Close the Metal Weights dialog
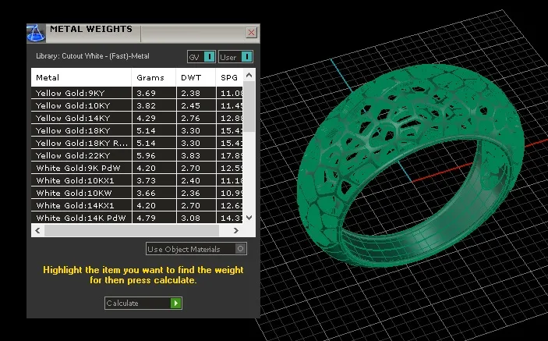Screen dimensions: 548x341 251,33
